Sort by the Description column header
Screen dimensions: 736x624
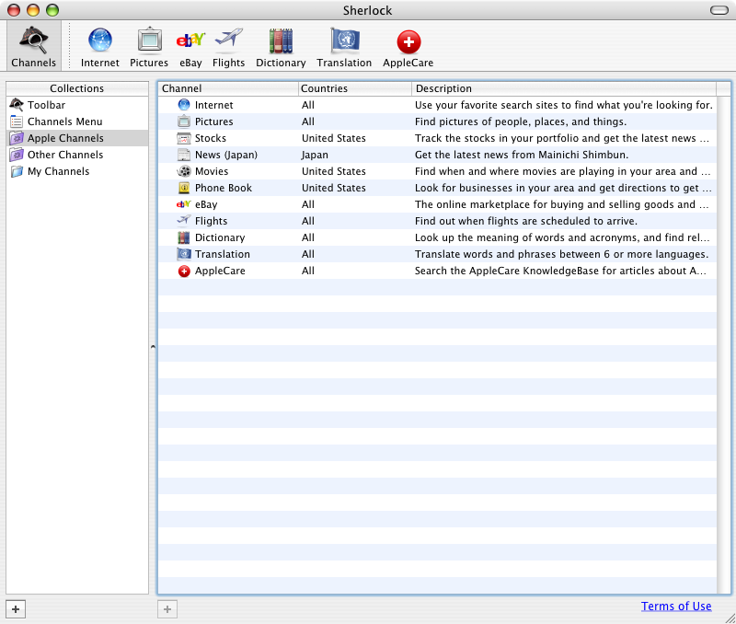pos(564,88)
